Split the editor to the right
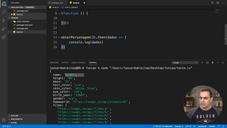227x128 pixels. 218,3
